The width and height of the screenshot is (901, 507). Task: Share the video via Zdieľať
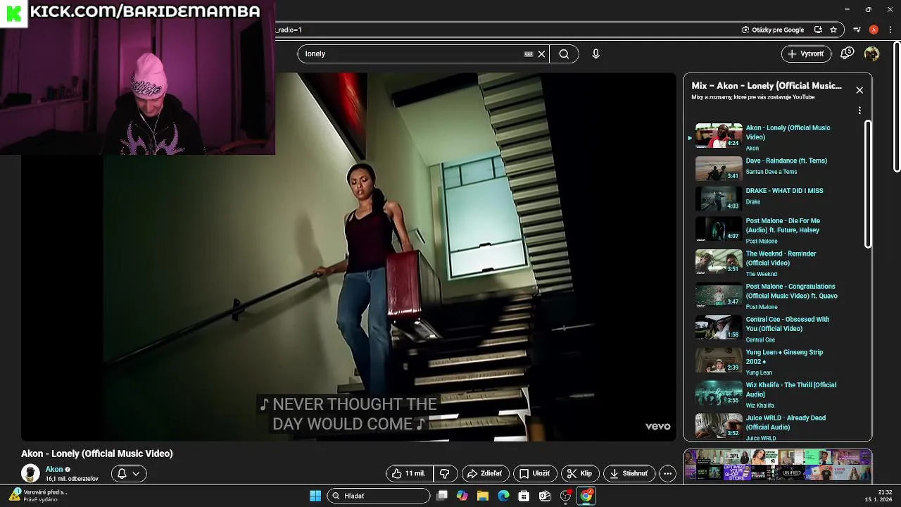coord(484,474)
